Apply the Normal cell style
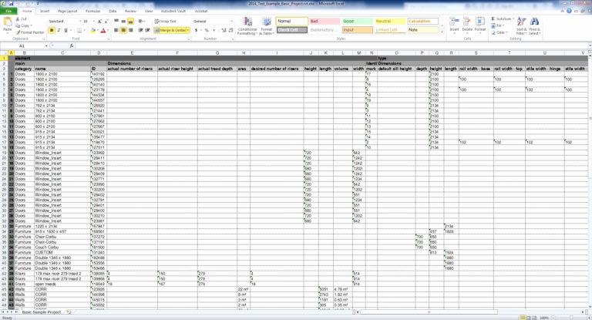This screenshot has width=592, height=320. click(x=292, y=21)
